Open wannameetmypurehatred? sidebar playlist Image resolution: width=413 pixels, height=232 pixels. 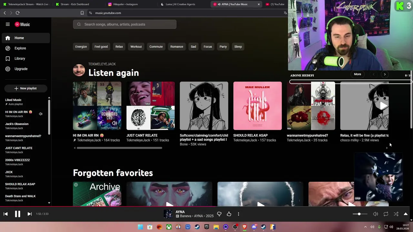pos(24,138)
